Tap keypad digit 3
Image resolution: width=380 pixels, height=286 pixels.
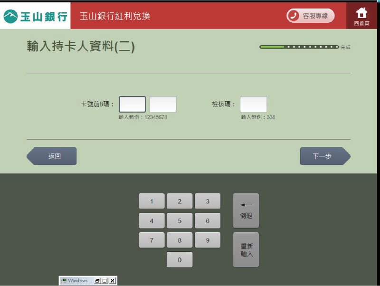[208, 201]
